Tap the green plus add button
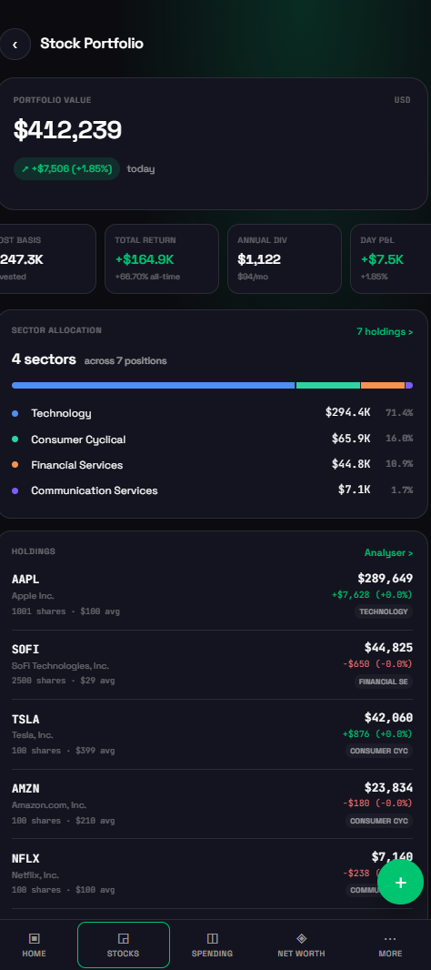Screen dimensions: 431x970 point(401,882)
